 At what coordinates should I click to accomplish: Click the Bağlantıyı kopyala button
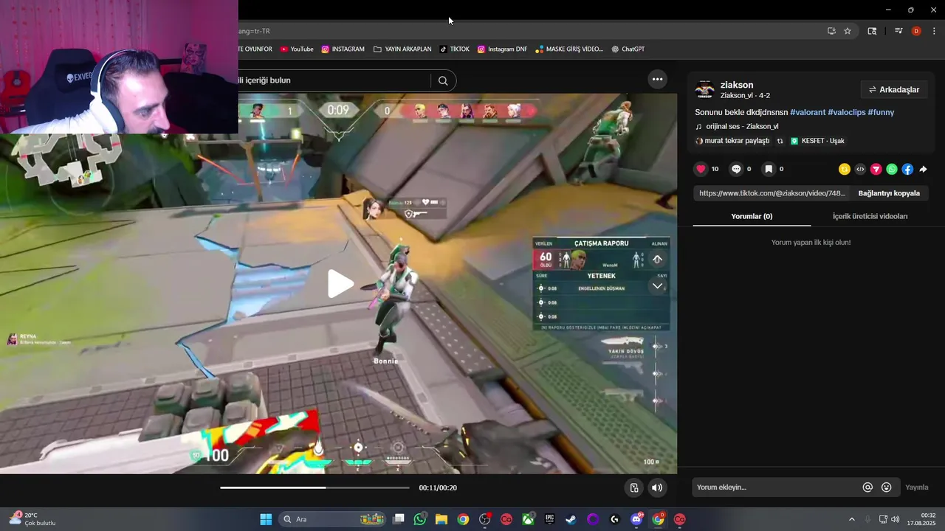click(889, 193)
